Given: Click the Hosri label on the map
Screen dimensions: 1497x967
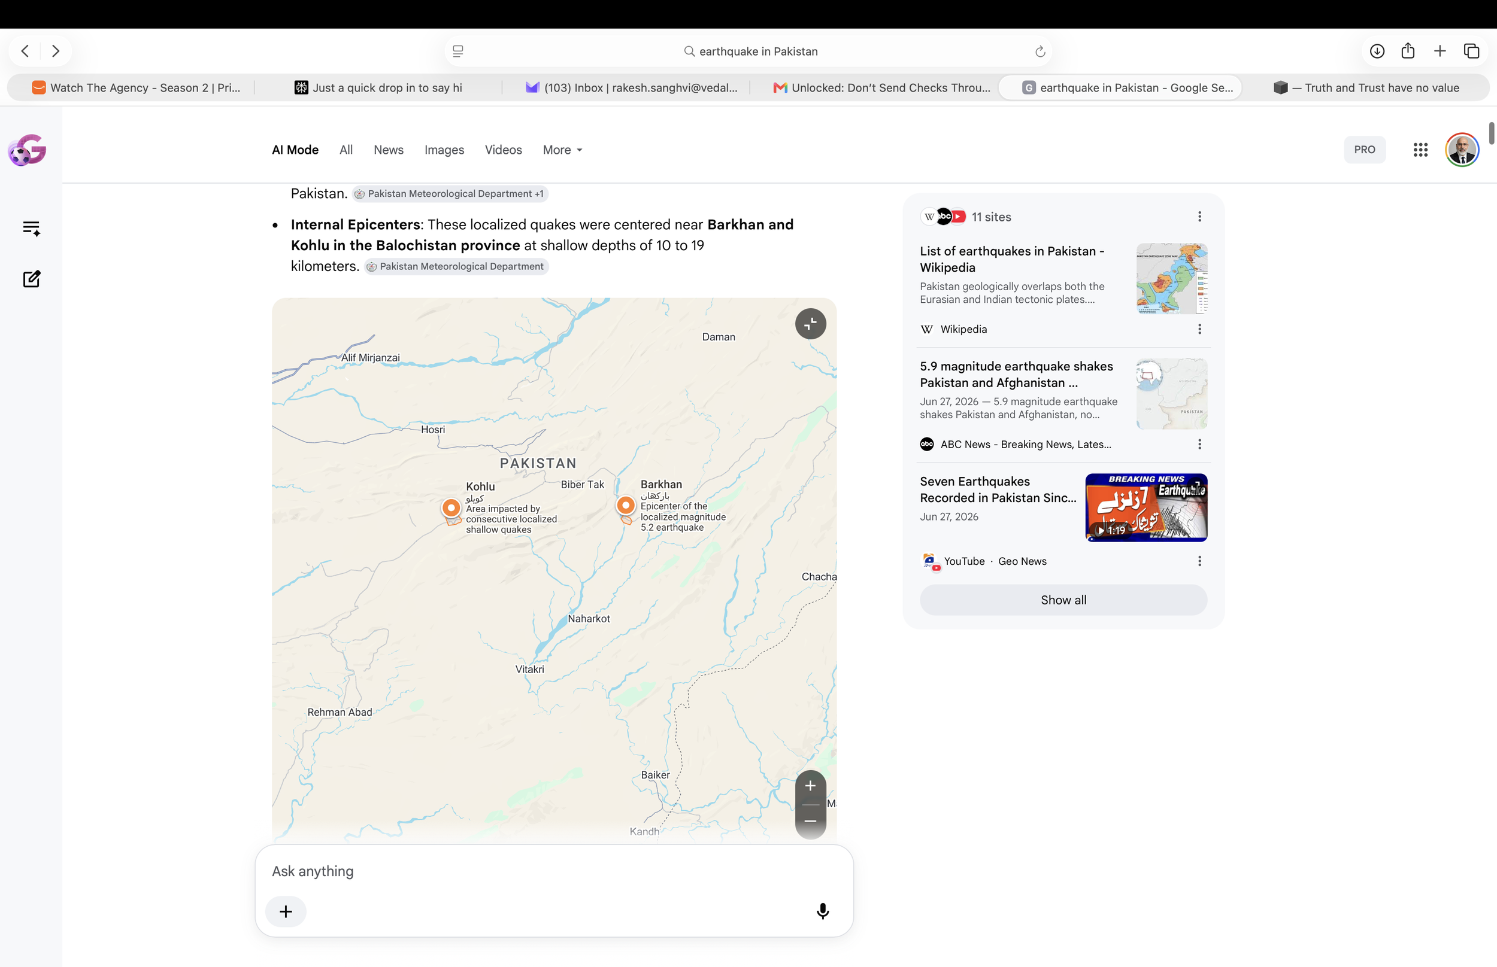Looking at the screenshot, I should [x=433, y=430].
